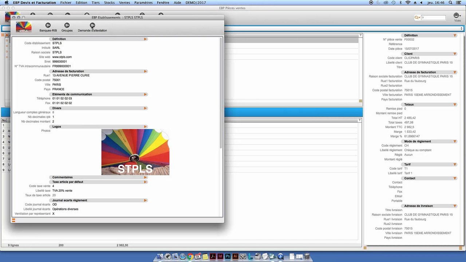Click the Bluetooth menu bar icon
This screenshot has width=466, height=262.
click(x=400, y=3)
